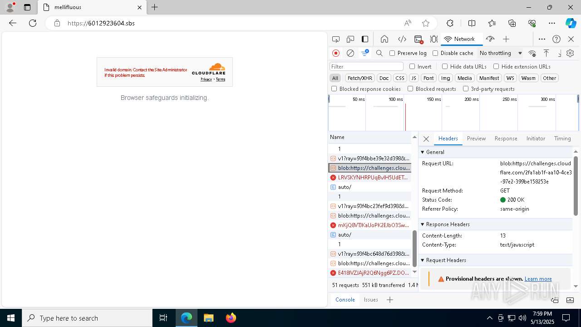The image size is (581, 327).
Task: Filter requests by JS type
Action: click(414, 78)
